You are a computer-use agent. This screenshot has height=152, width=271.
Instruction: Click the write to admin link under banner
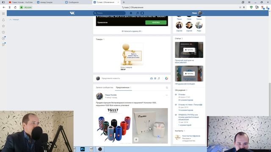pyautogui.click(x=132, y=31)
